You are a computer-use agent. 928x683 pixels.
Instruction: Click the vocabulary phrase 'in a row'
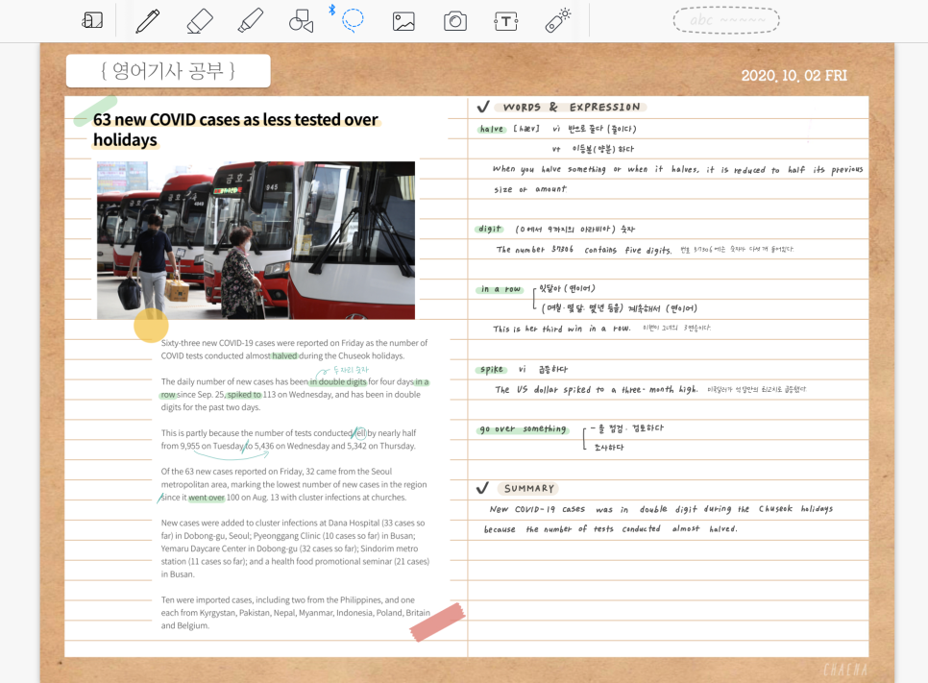point(501,289)
